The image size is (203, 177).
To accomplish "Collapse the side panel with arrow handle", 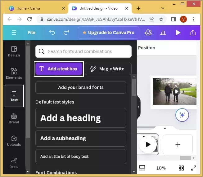I will coord(138,107).
